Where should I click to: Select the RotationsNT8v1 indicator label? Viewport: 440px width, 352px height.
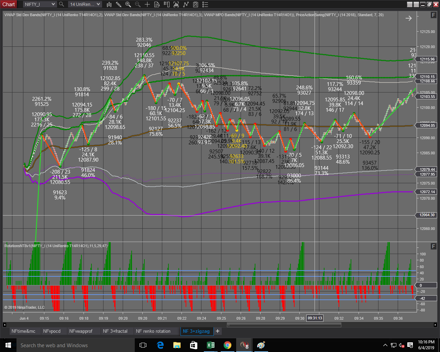pos(56,246)
